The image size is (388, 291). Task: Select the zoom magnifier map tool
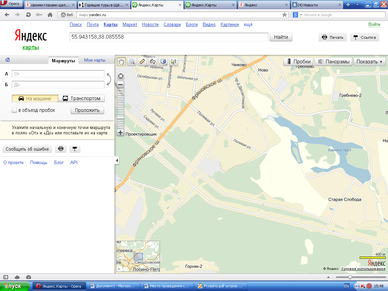click(x=132, y=62)
